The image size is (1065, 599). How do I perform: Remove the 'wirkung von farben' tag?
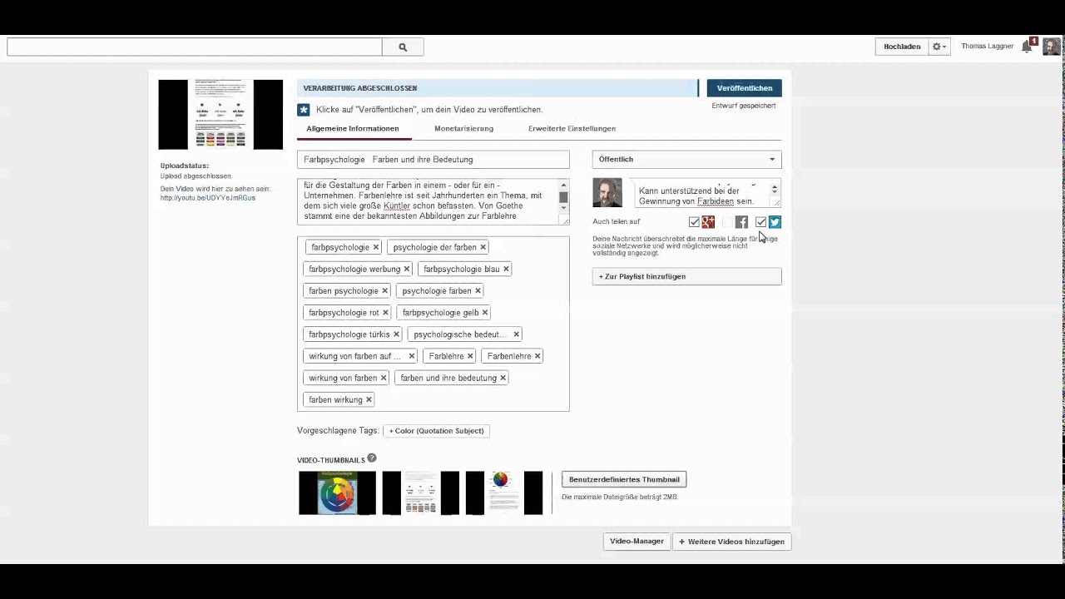tap(384, 378)
